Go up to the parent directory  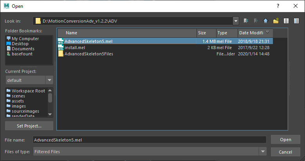266,21
